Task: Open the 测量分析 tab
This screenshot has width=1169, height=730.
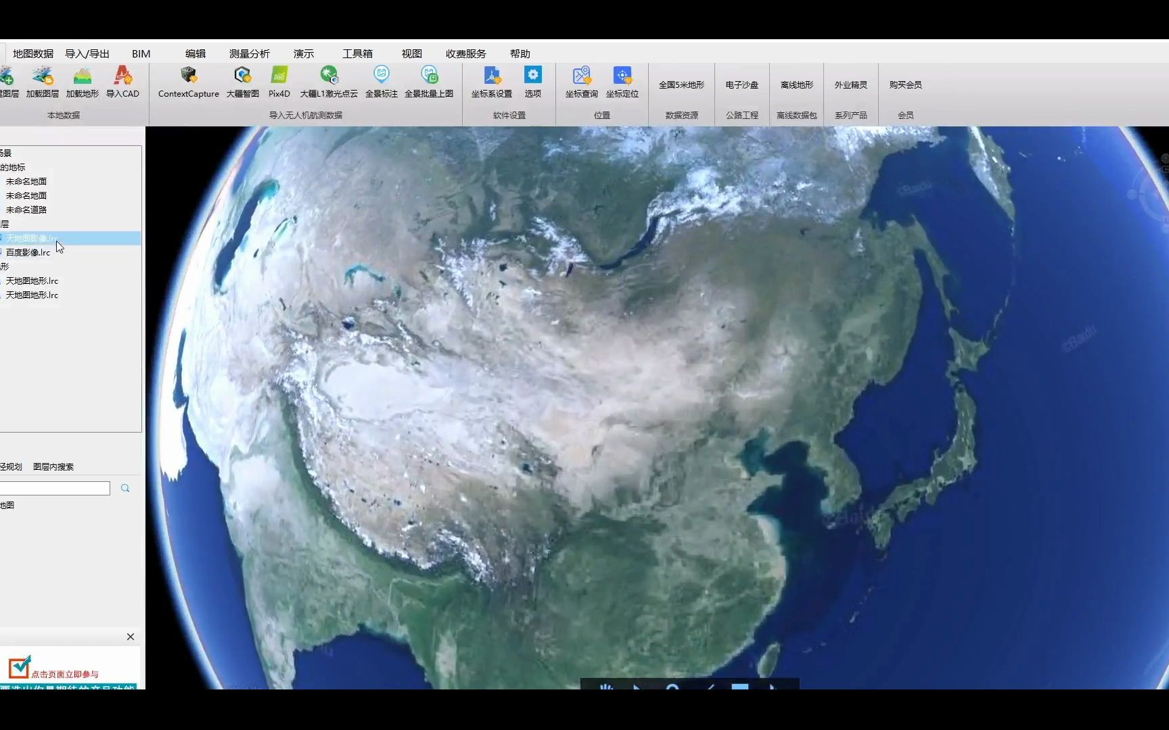Action: tap(250, 53)
